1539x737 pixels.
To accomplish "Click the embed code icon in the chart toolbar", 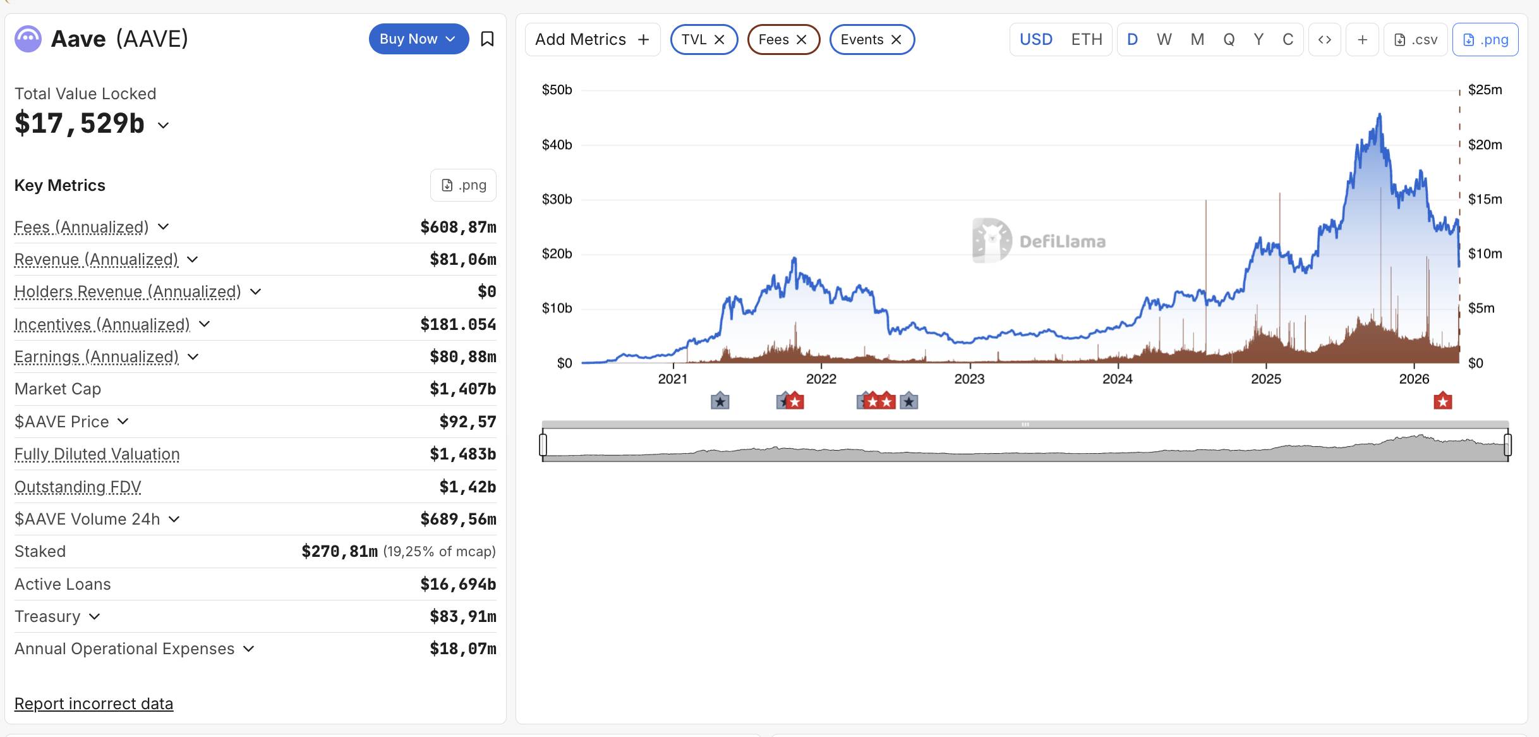I will (1324, 40).
